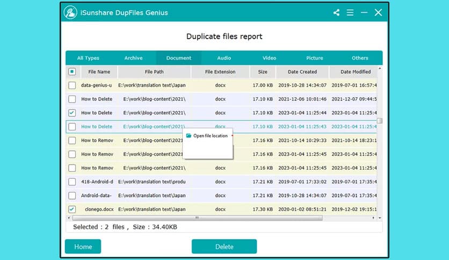Open the hamburger menu icon
449x260 pixels.
click(x=350, y=12)
